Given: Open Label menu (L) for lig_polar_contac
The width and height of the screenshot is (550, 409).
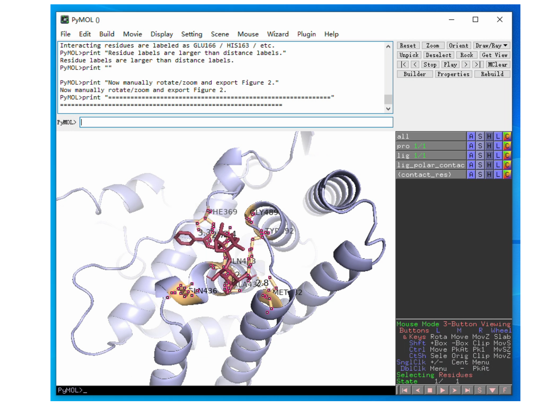Looking at the screenshot, I should pyautogui.click(x=498, y=165).
